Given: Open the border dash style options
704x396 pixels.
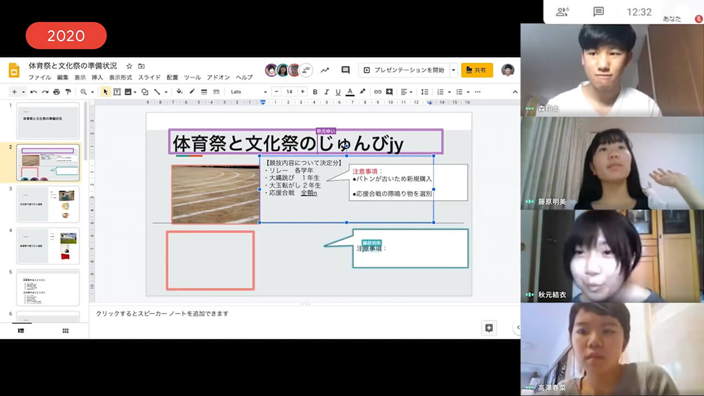Looking at the screenshot, I should coord(216,92).
